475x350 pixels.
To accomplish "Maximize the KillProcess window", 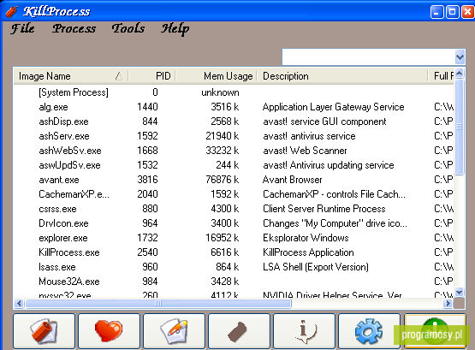I will [x=452, y=12].
